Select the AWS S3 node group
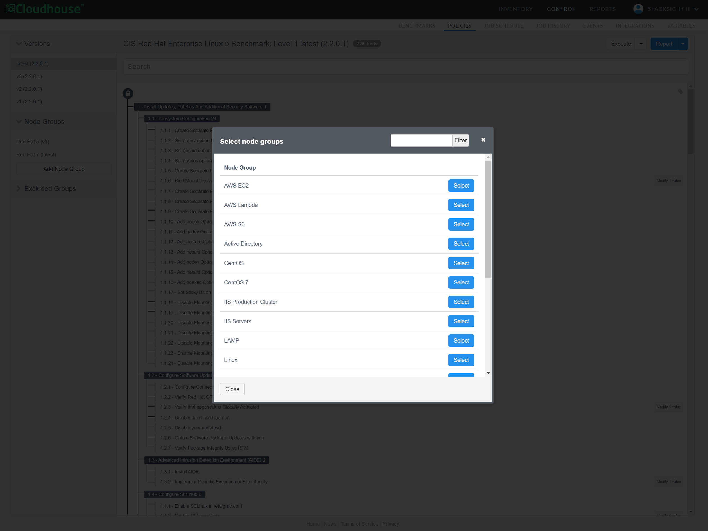 click(461, 224)
